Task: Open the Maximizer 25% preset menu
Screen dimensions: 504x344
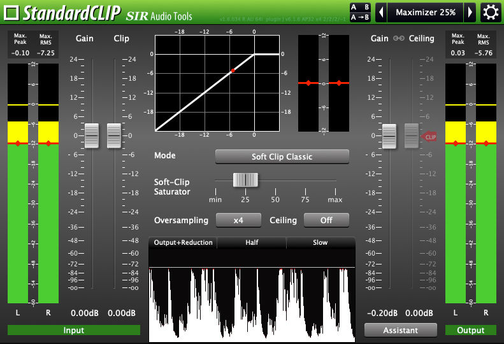Action: point(425,13)
